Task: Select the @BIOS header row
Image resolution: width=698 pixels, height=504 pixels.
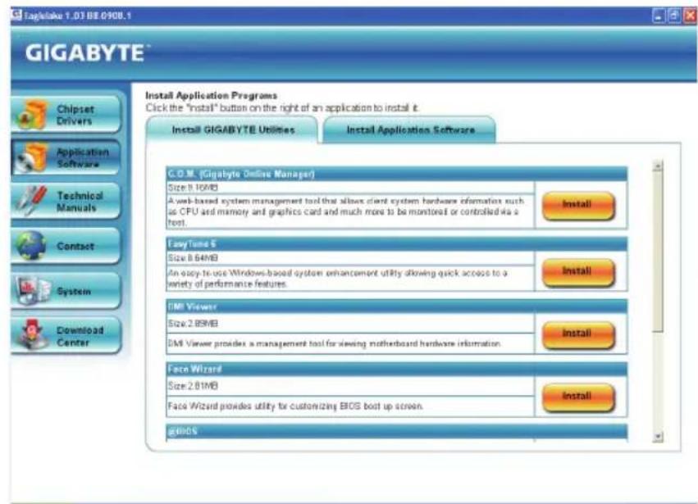Action: pyautogui.click(x=397, y=432)
